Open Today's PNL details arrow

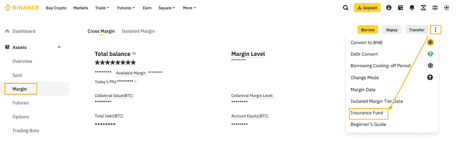tap(136, 82)
